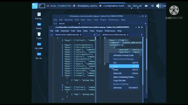Open Goto menu in the front keymap window

click(85, 31)
